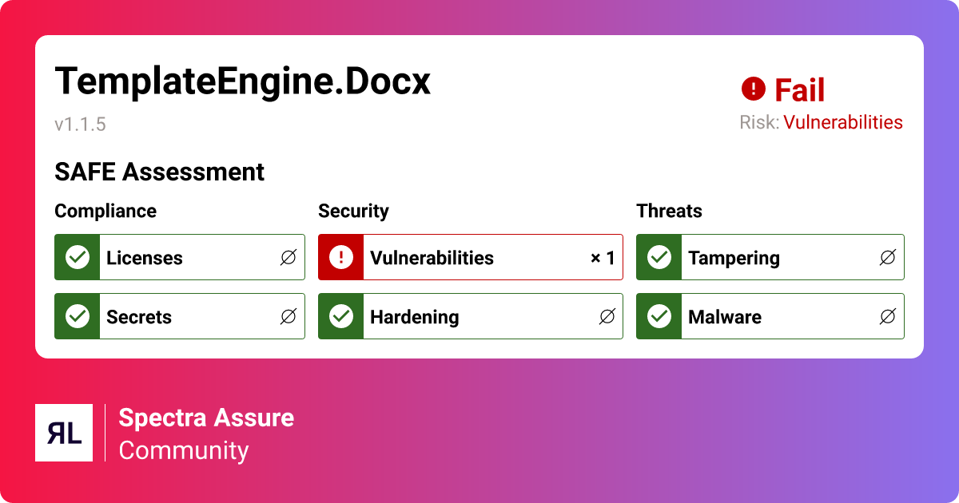Click the red Fail status icon
Screen dimensions: 959x503
[x=753, y=89]
